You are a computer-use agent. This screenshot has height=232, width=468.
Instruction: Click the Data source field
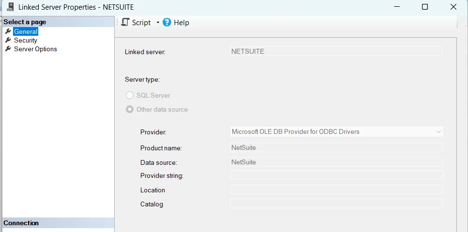[x=337, y=162]
